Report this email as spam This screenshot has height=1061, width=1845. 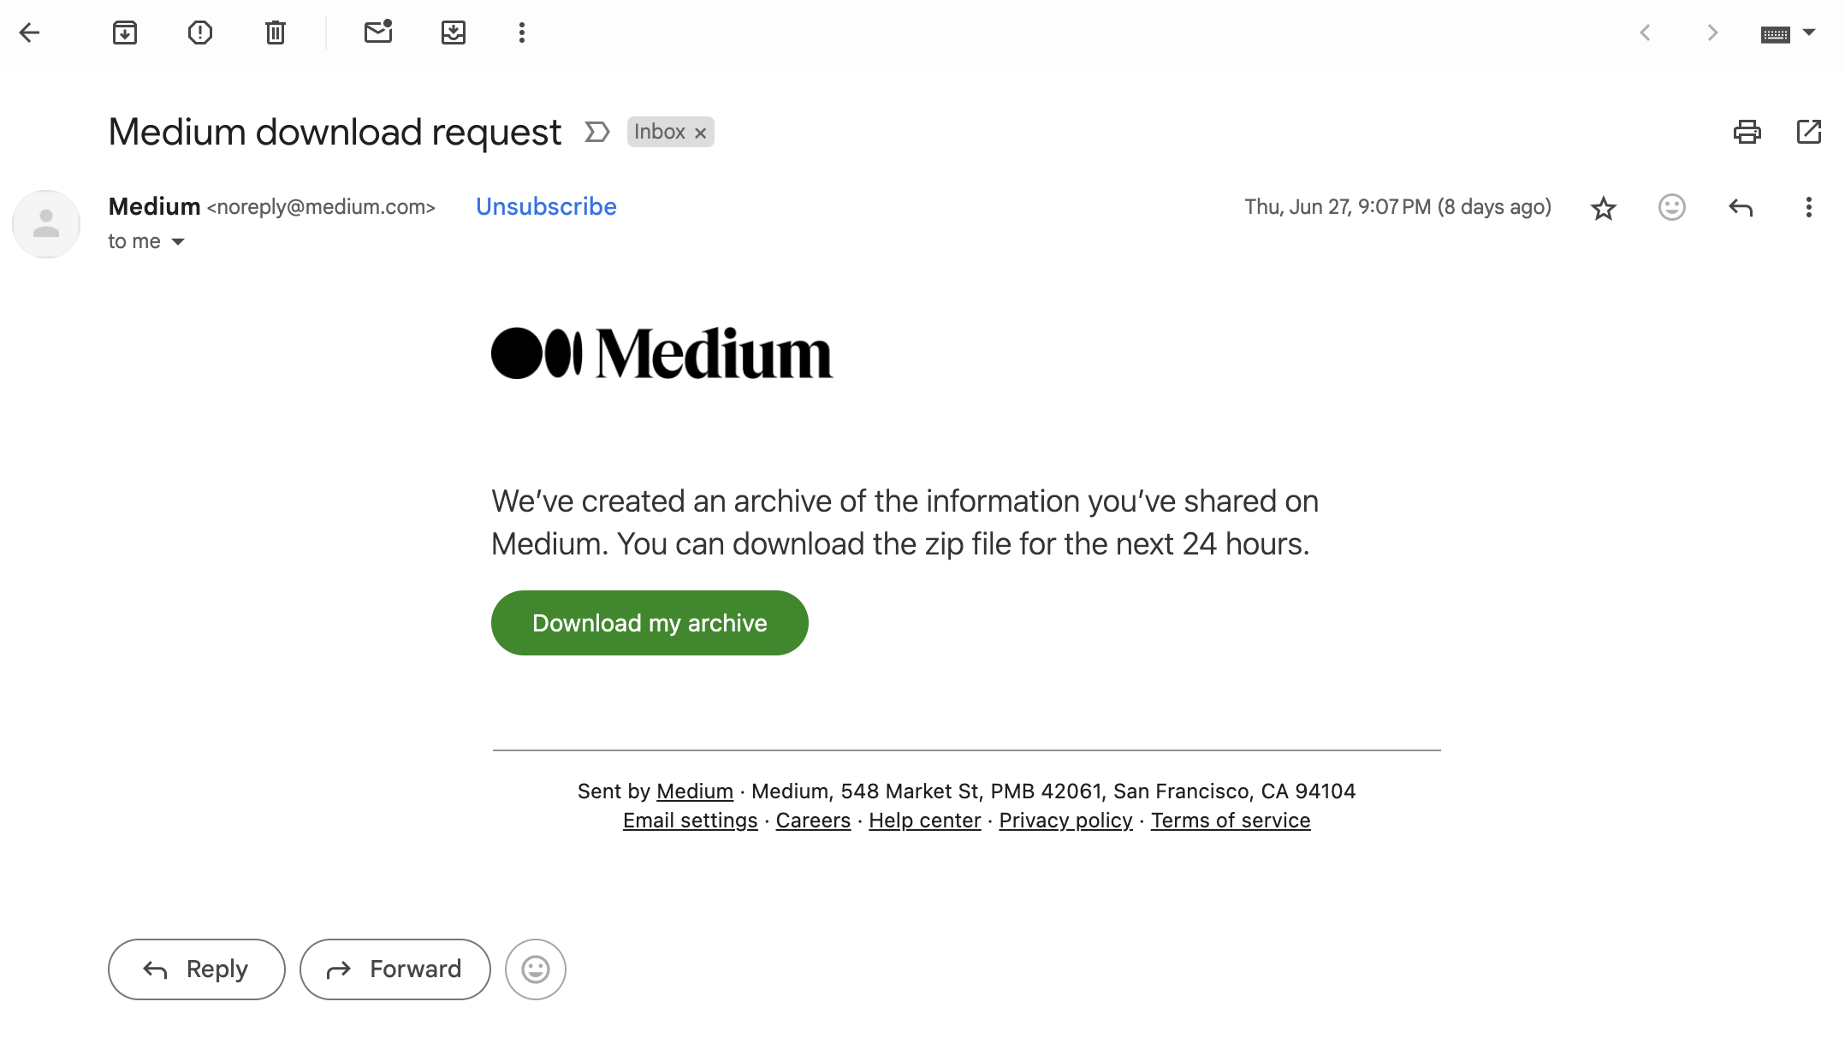200,33
